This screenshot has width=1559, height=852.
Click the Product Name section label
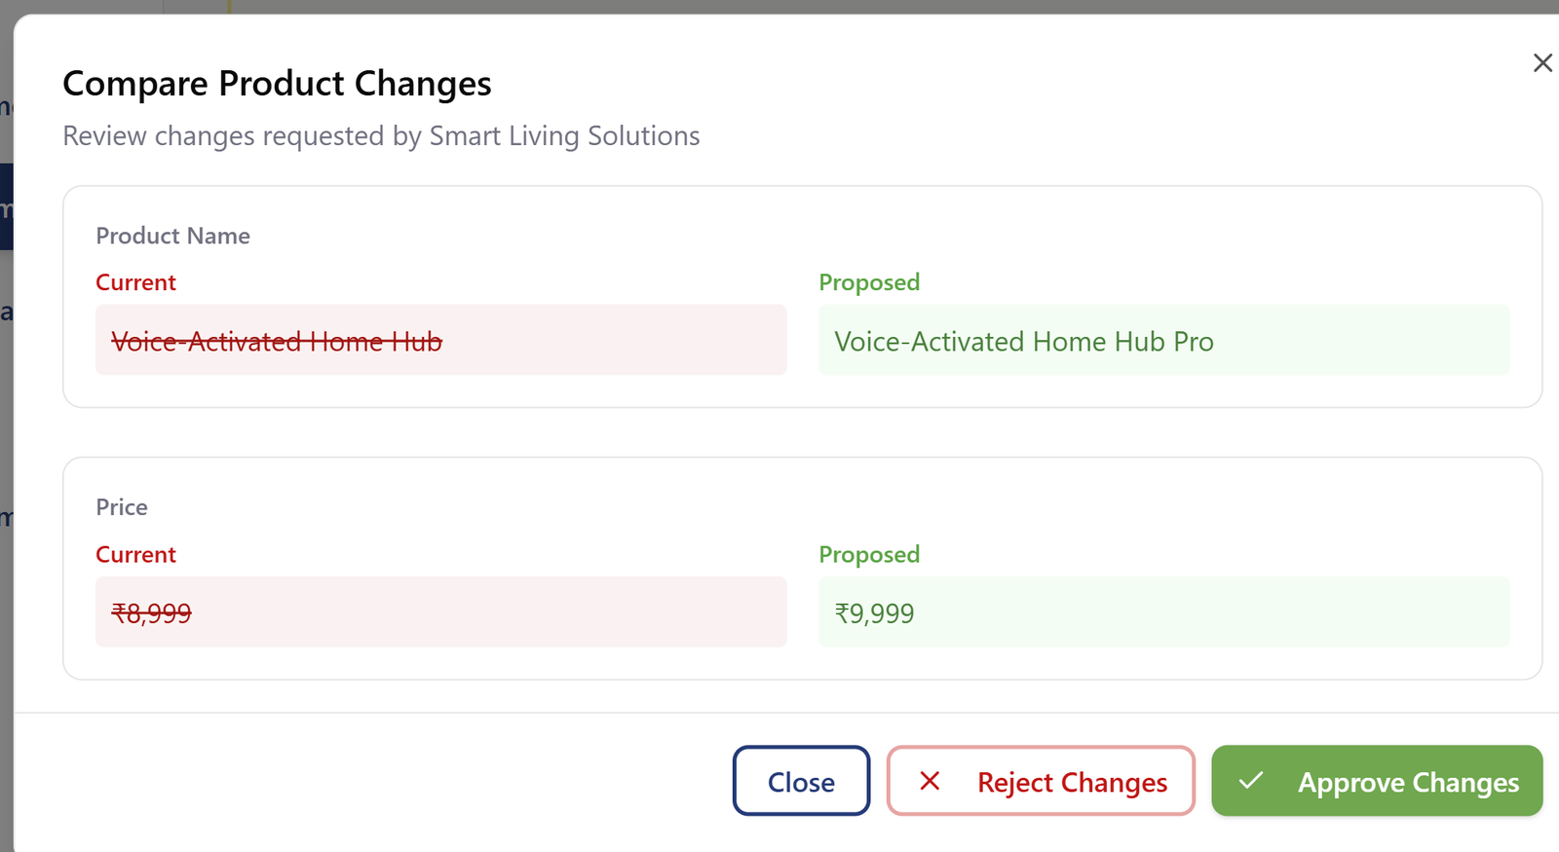tap(172, 237)
